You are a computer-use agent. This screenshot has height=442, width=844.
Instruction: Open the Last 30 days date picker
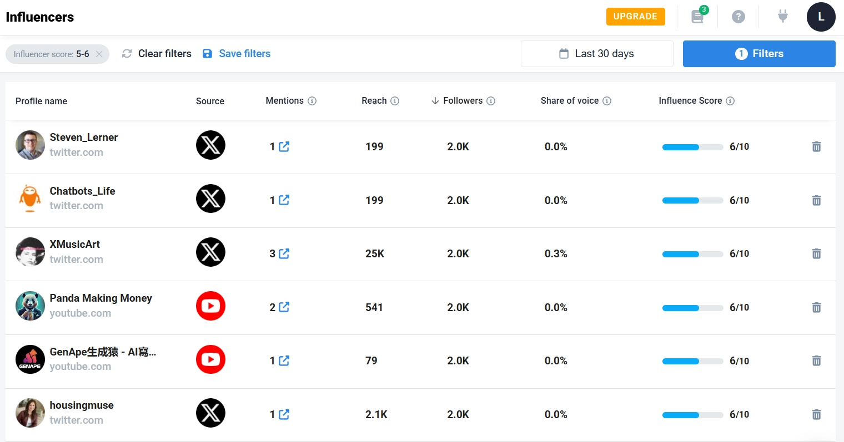tap(597, 54)
